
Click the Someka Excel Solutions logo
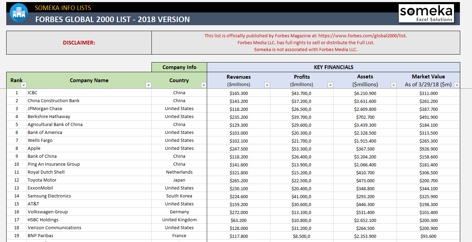click(426, 13)
